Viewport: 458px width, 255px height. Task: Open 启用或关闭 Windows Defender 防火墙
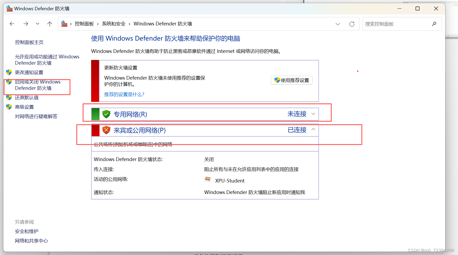click(x=38, y=85)
